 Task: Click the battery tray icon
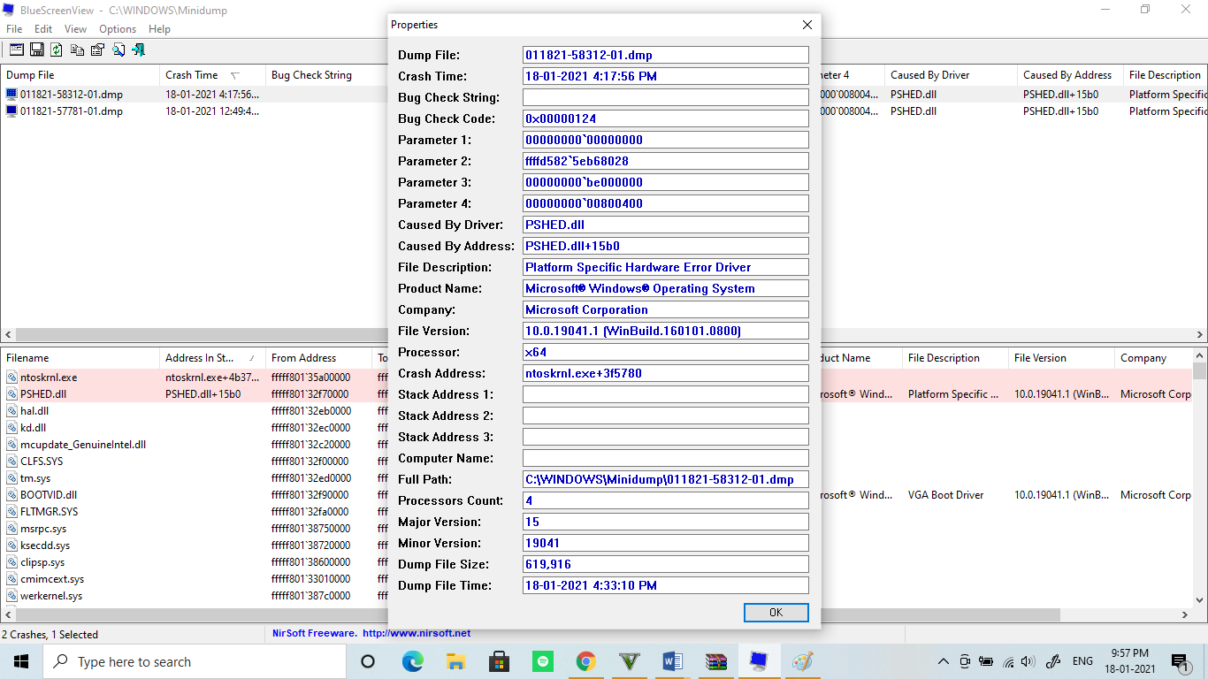[x=986, y=661]
